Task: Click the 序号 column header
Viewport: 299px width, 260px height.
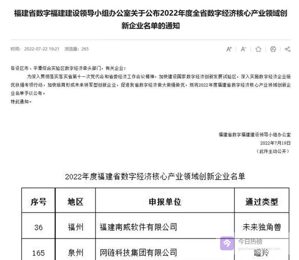Action: click(38, 202)
